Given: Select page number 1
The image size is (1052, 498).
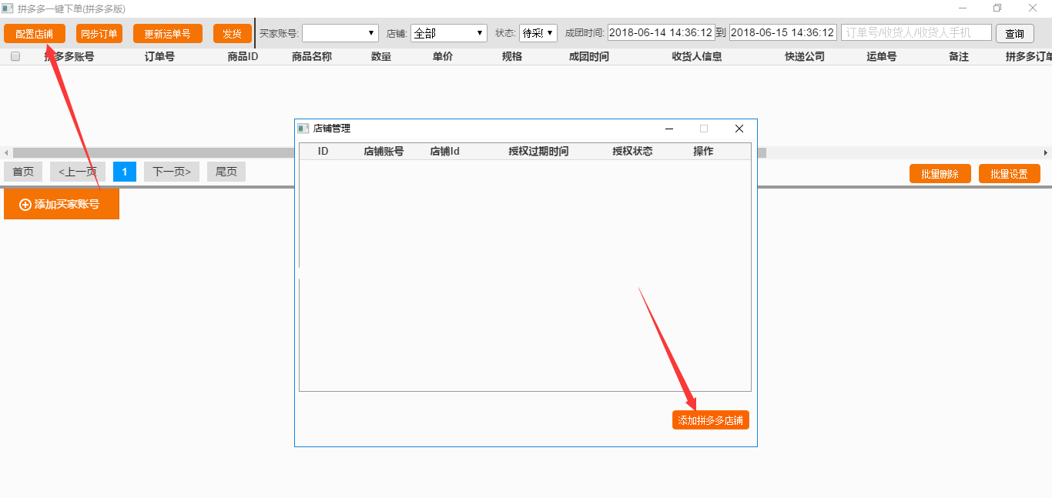Looking at the screenshot, I should click(x=125, y=172).
